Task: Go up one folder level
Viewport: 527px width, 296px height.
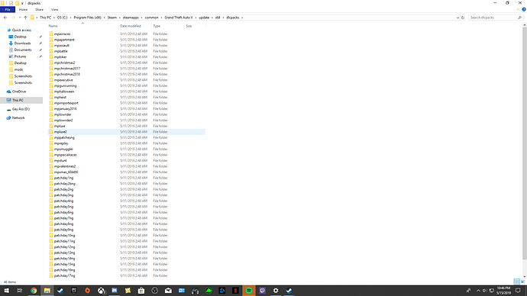Action: coord(25,18)
